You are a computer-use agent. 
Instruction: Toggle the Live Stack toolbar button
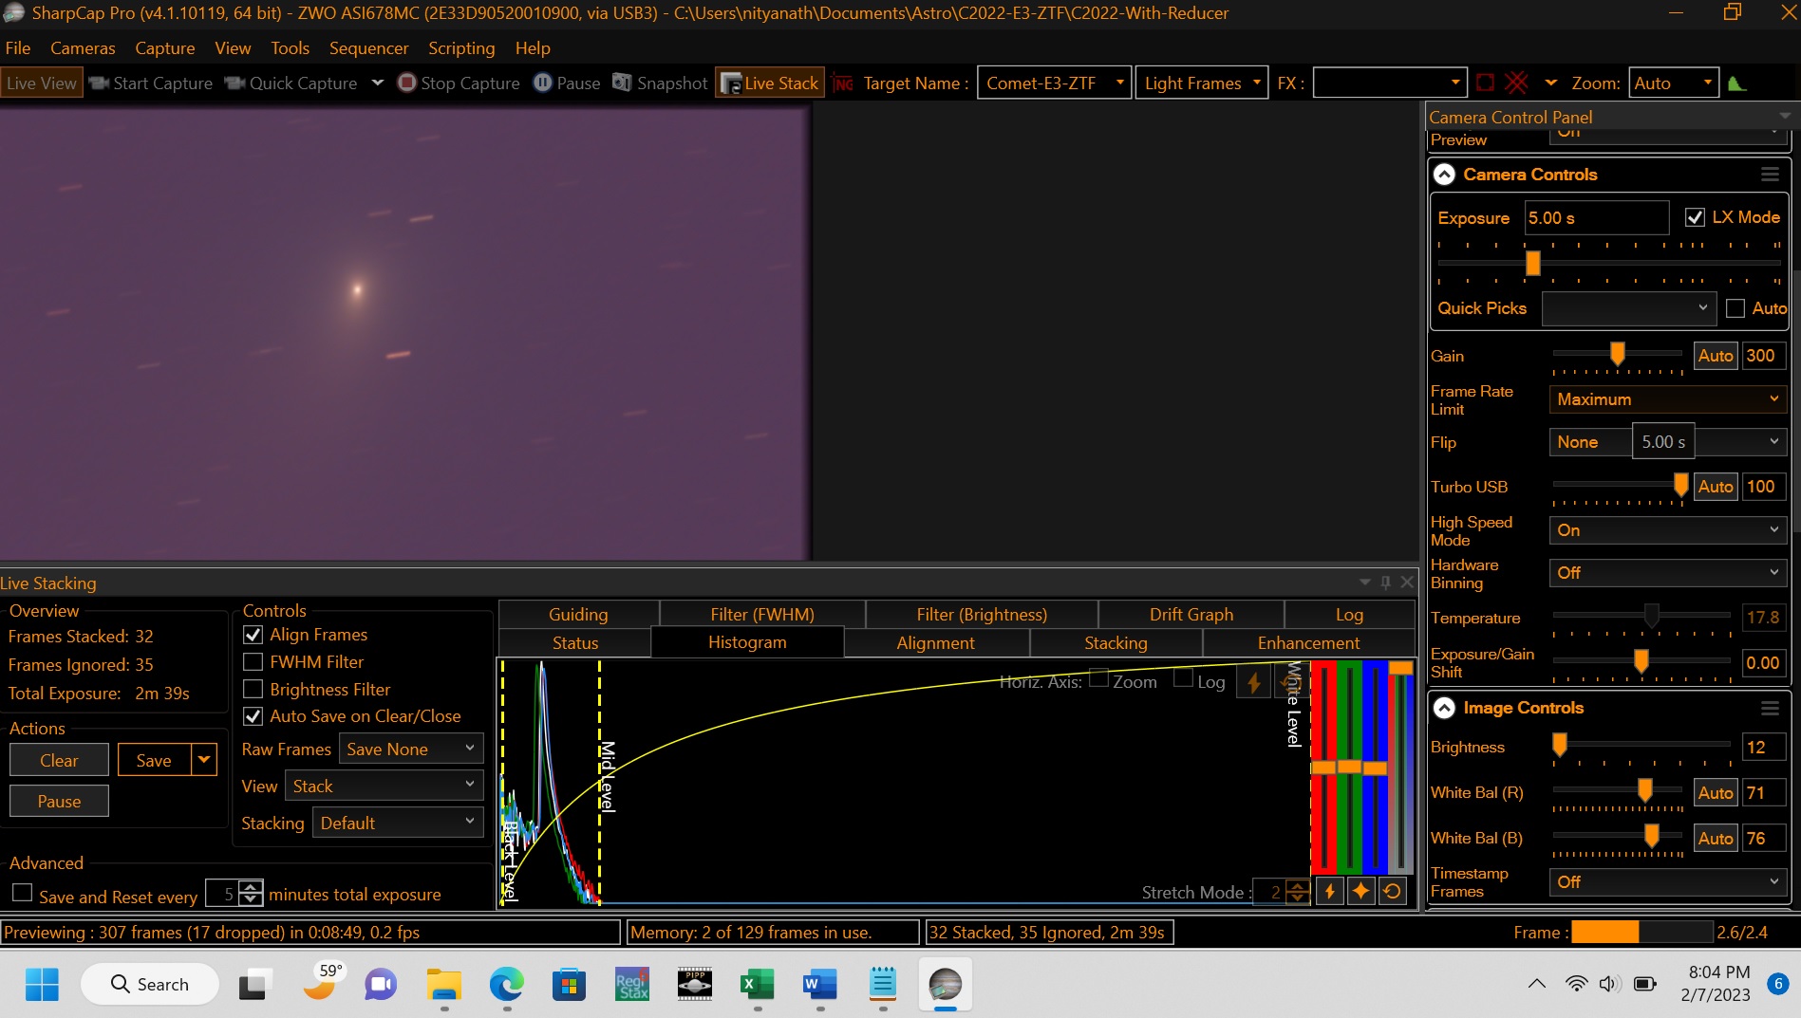coord(770,83)
